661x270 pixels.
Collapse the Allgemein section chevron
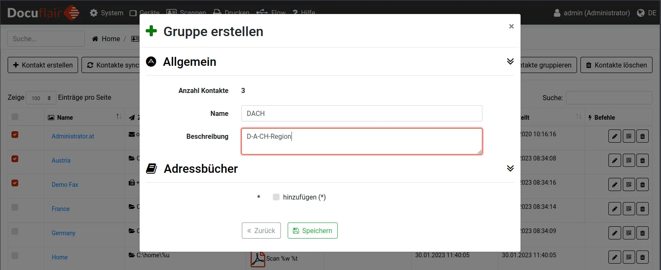pyautogui.click(x=510, y=62)
